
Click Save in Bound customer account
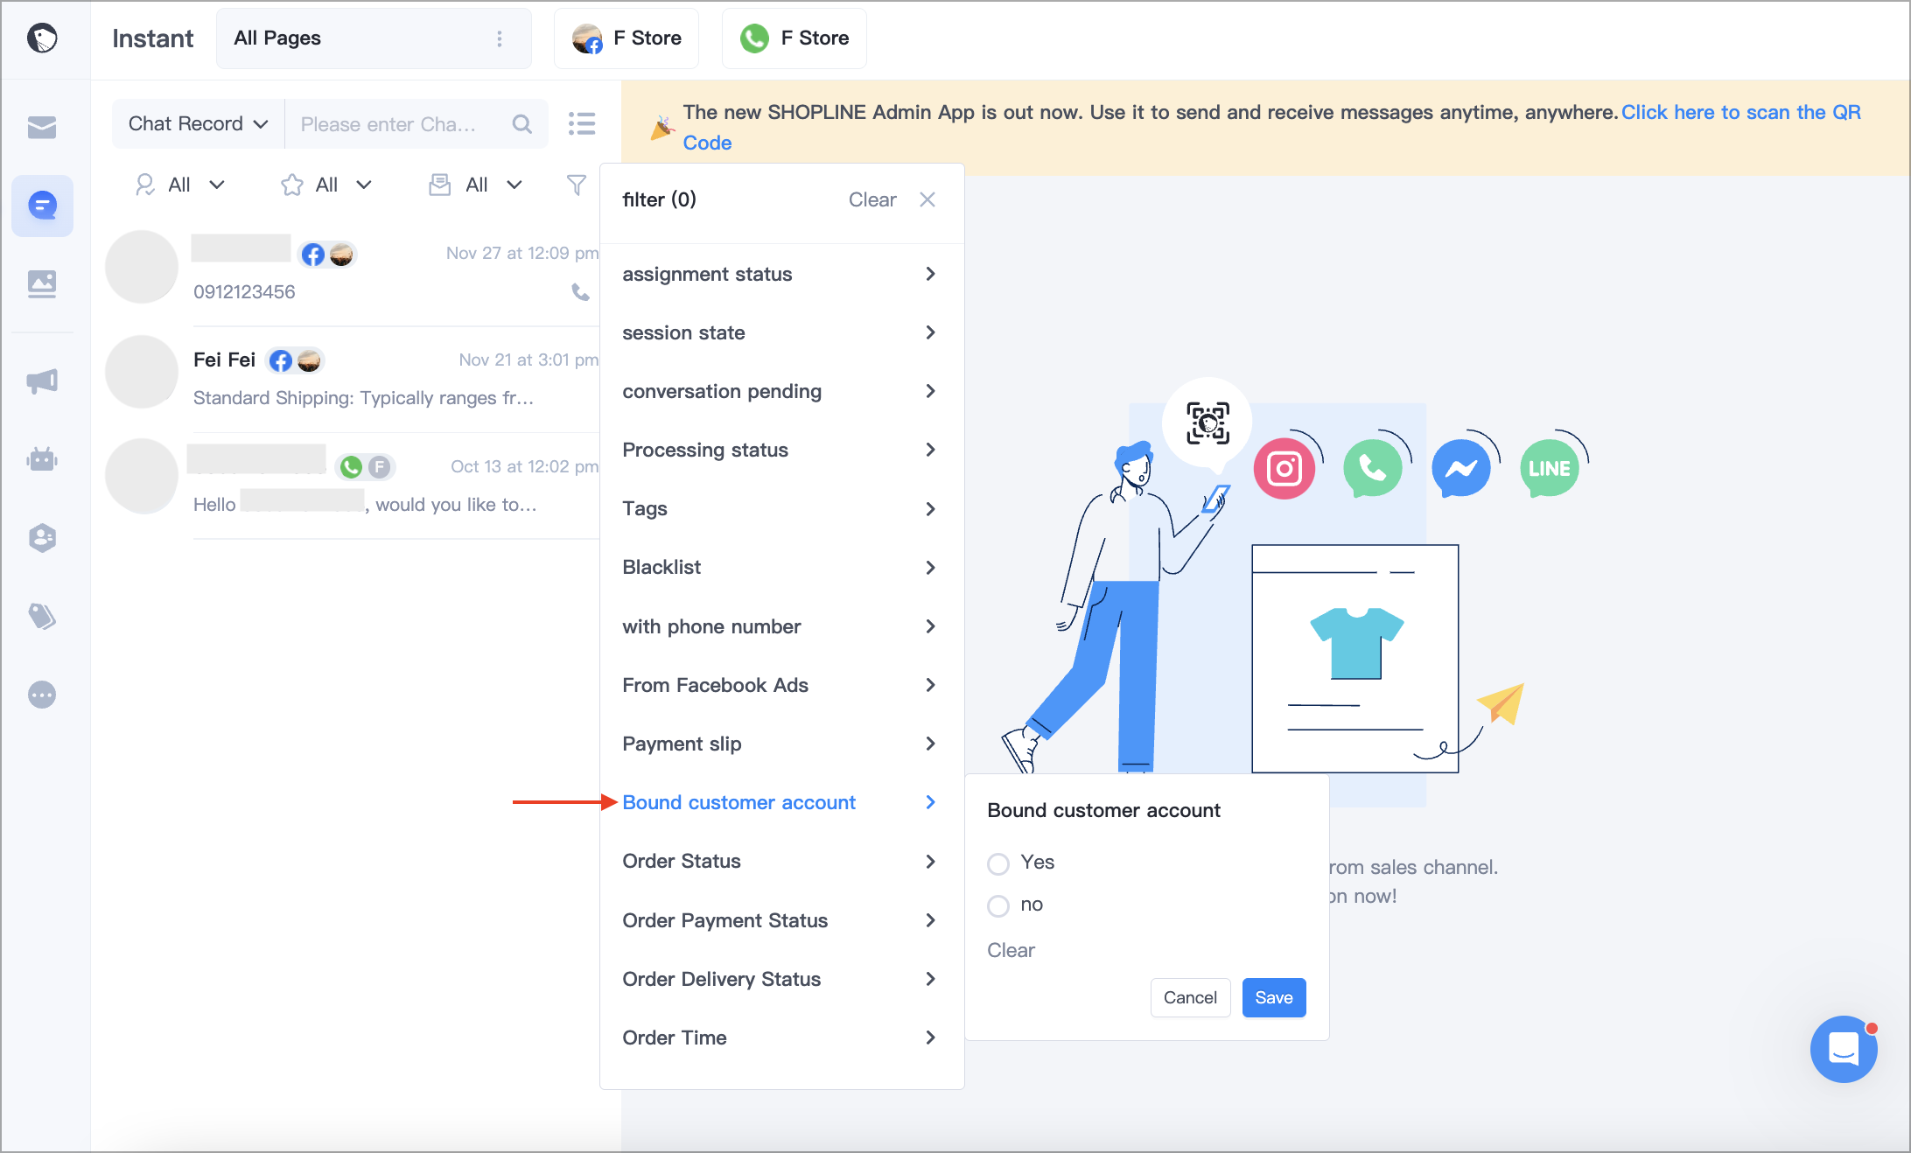click(1274, 998)
